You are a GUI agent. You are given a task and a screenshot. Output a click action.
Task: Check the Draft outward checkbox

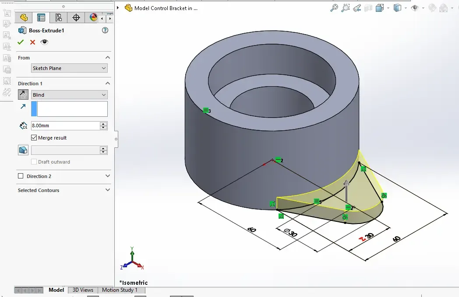point(34,162)
